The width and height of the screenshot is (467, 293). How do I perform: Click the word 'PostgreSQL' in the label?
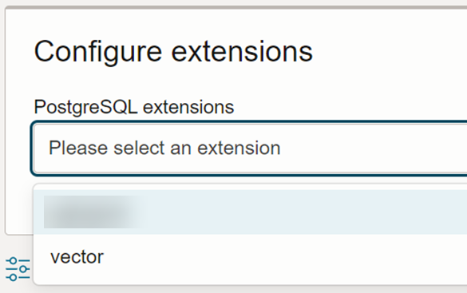pyautogui.click(x=85, y=107)
